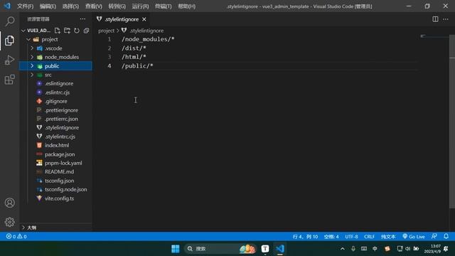The height and width of the screenshot is (256, 455).
Task: Open the Accounts menu icon
Action: pos(9,203)
